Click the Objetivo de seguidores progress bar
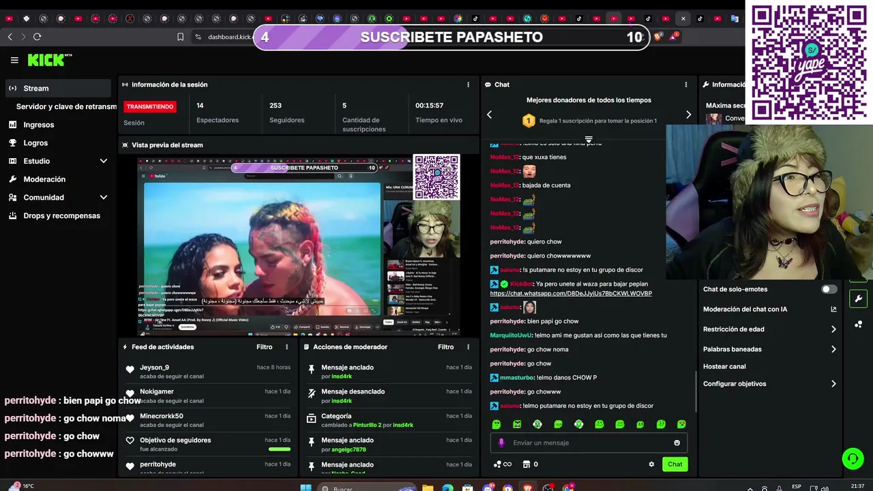Image resolution: width=873 pixels, height=491 pixels. 280,449
